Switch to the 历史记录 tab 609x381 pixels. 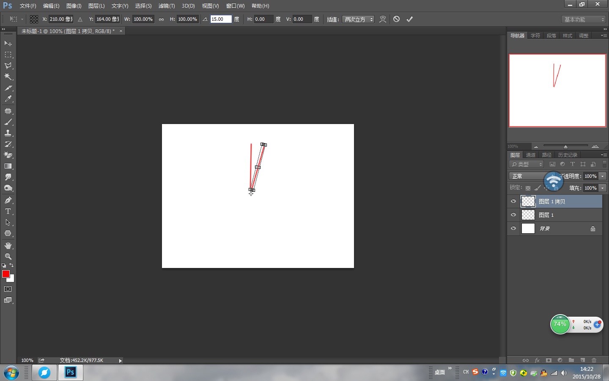click(x=567, y=155)
